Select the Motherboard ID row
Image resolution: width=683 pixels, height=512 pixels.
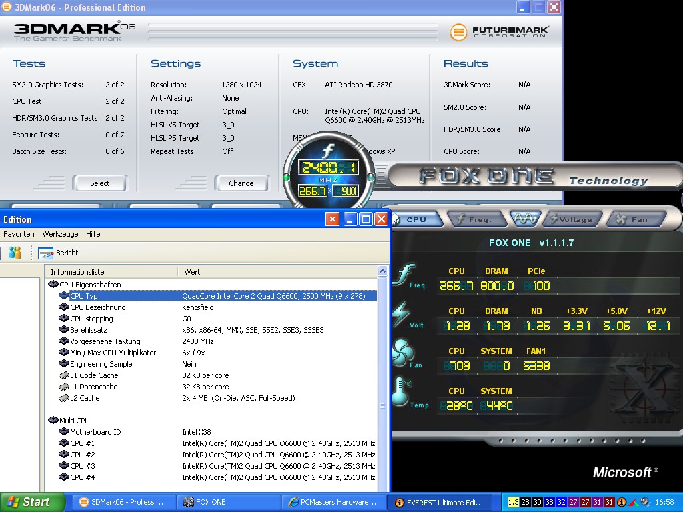click(x=217, y=431)
